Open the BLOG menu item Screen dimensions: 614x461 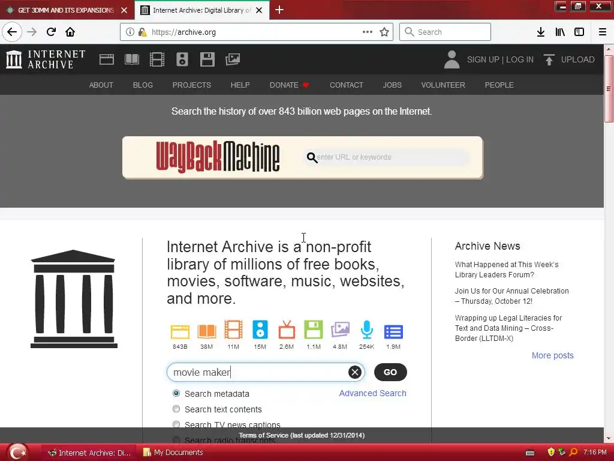[143, 85]
